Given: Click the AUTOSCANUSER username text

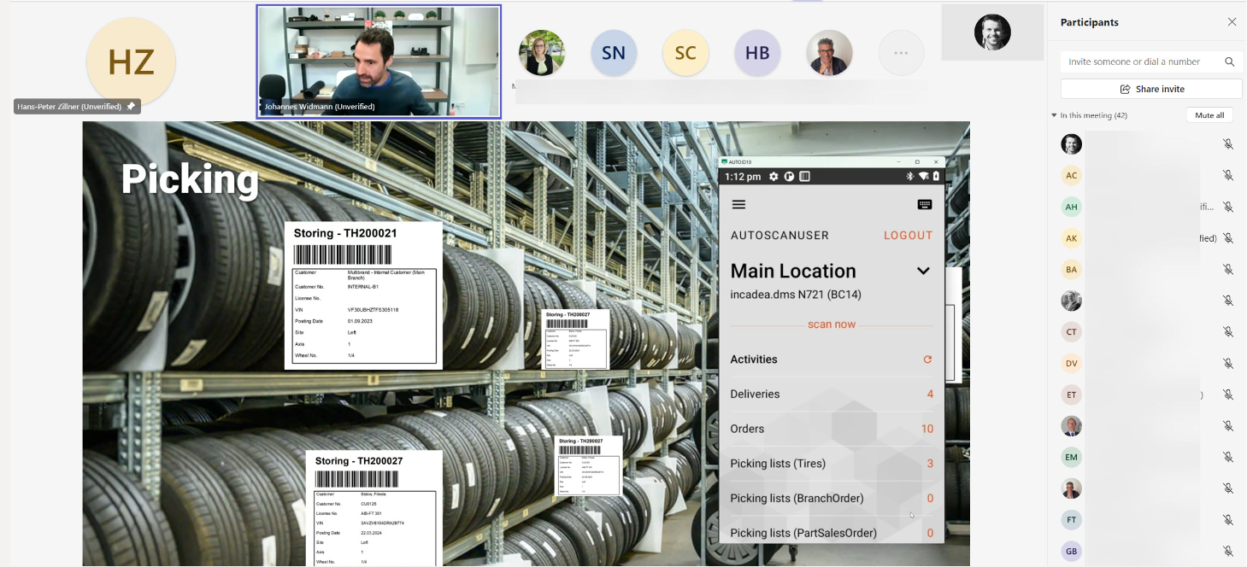Looking at the screenshot, I should pos(779,236).
